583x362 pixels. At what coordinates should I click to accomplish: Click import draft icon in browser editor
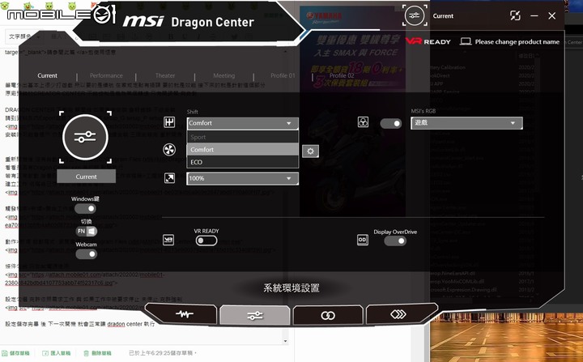[x=45, y=353]
